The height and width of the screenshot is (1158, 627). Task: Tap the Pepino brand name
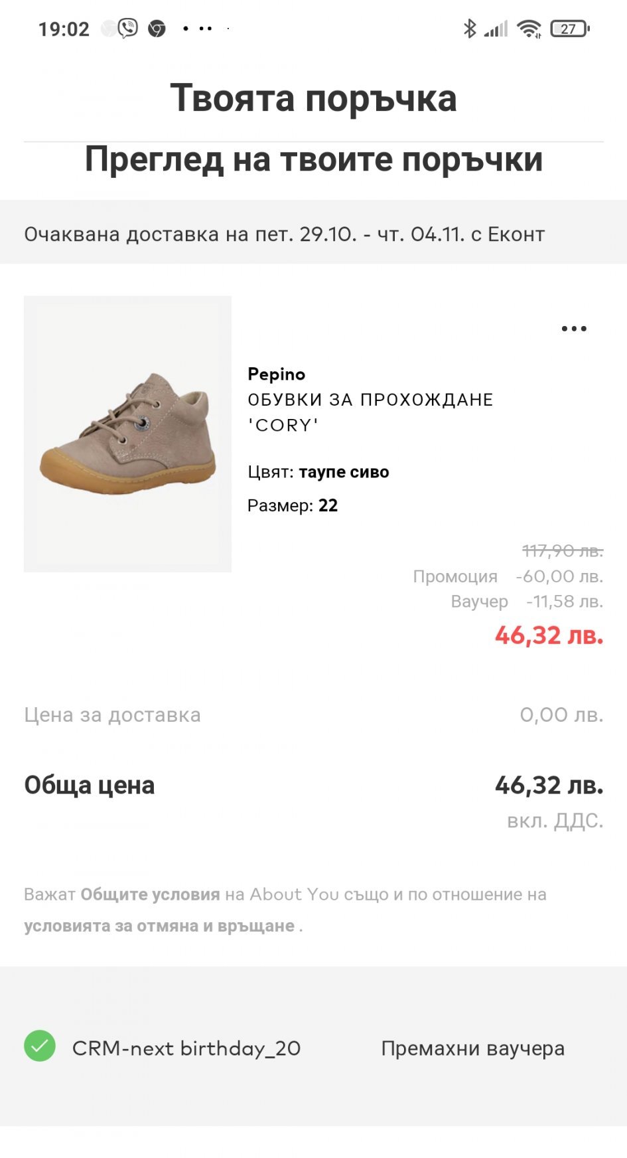276,374
